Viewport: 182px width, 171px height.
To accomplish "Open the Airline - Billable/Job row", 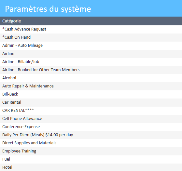I will (91, 62).
